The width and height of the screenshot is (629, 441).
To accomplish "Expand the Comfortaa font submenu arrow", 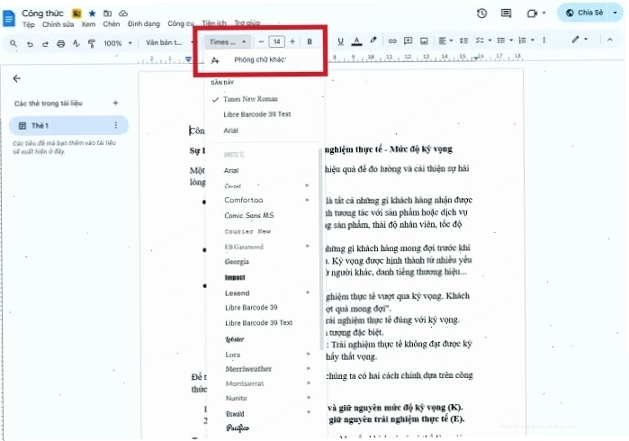I will click(x=307, y=200).
